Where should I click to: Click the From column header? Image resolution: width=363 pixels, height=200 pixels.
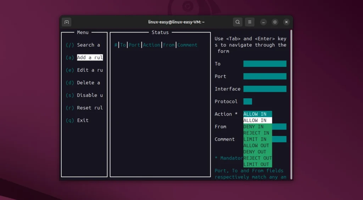coord(169,45)
